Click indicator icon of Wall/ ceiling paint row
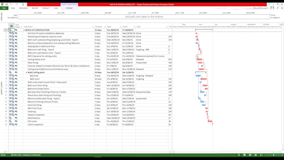 pyautogui.click(x=10, y=72)
